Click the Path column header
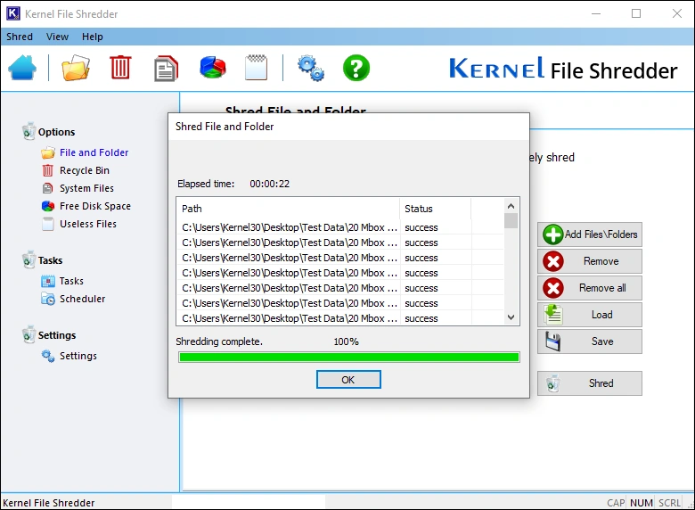The width and height of the screenshot is (695, 510). tap(287, 209)
